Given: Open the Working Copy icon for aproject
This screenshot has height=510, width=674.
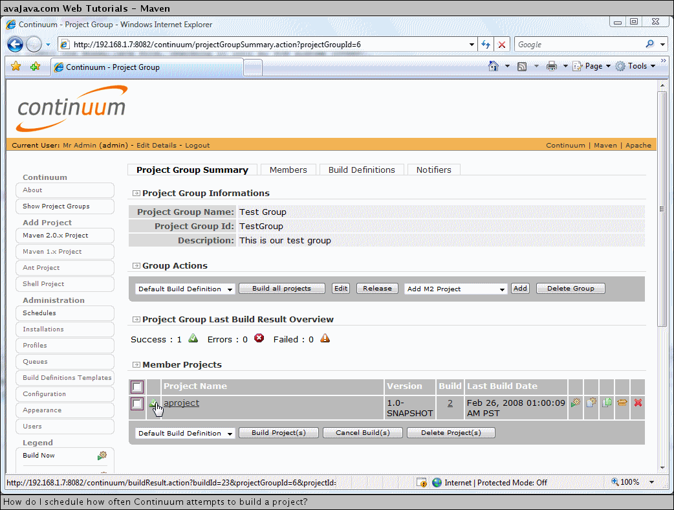Looking at the screenshot, I should 607,403.
